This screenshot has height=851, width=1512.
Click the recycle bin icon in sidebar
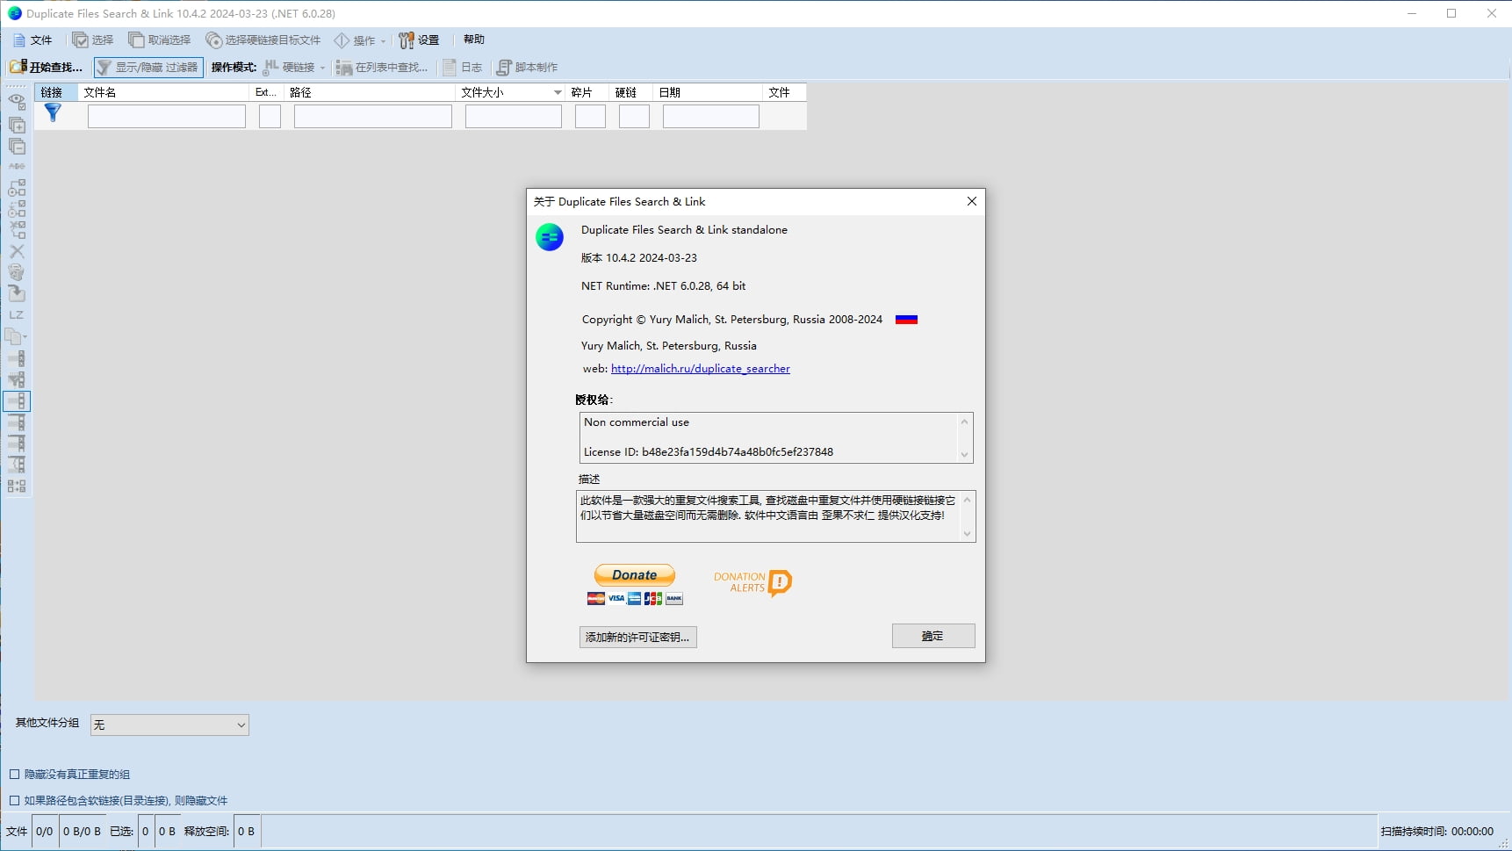click(x=17, y=272)
